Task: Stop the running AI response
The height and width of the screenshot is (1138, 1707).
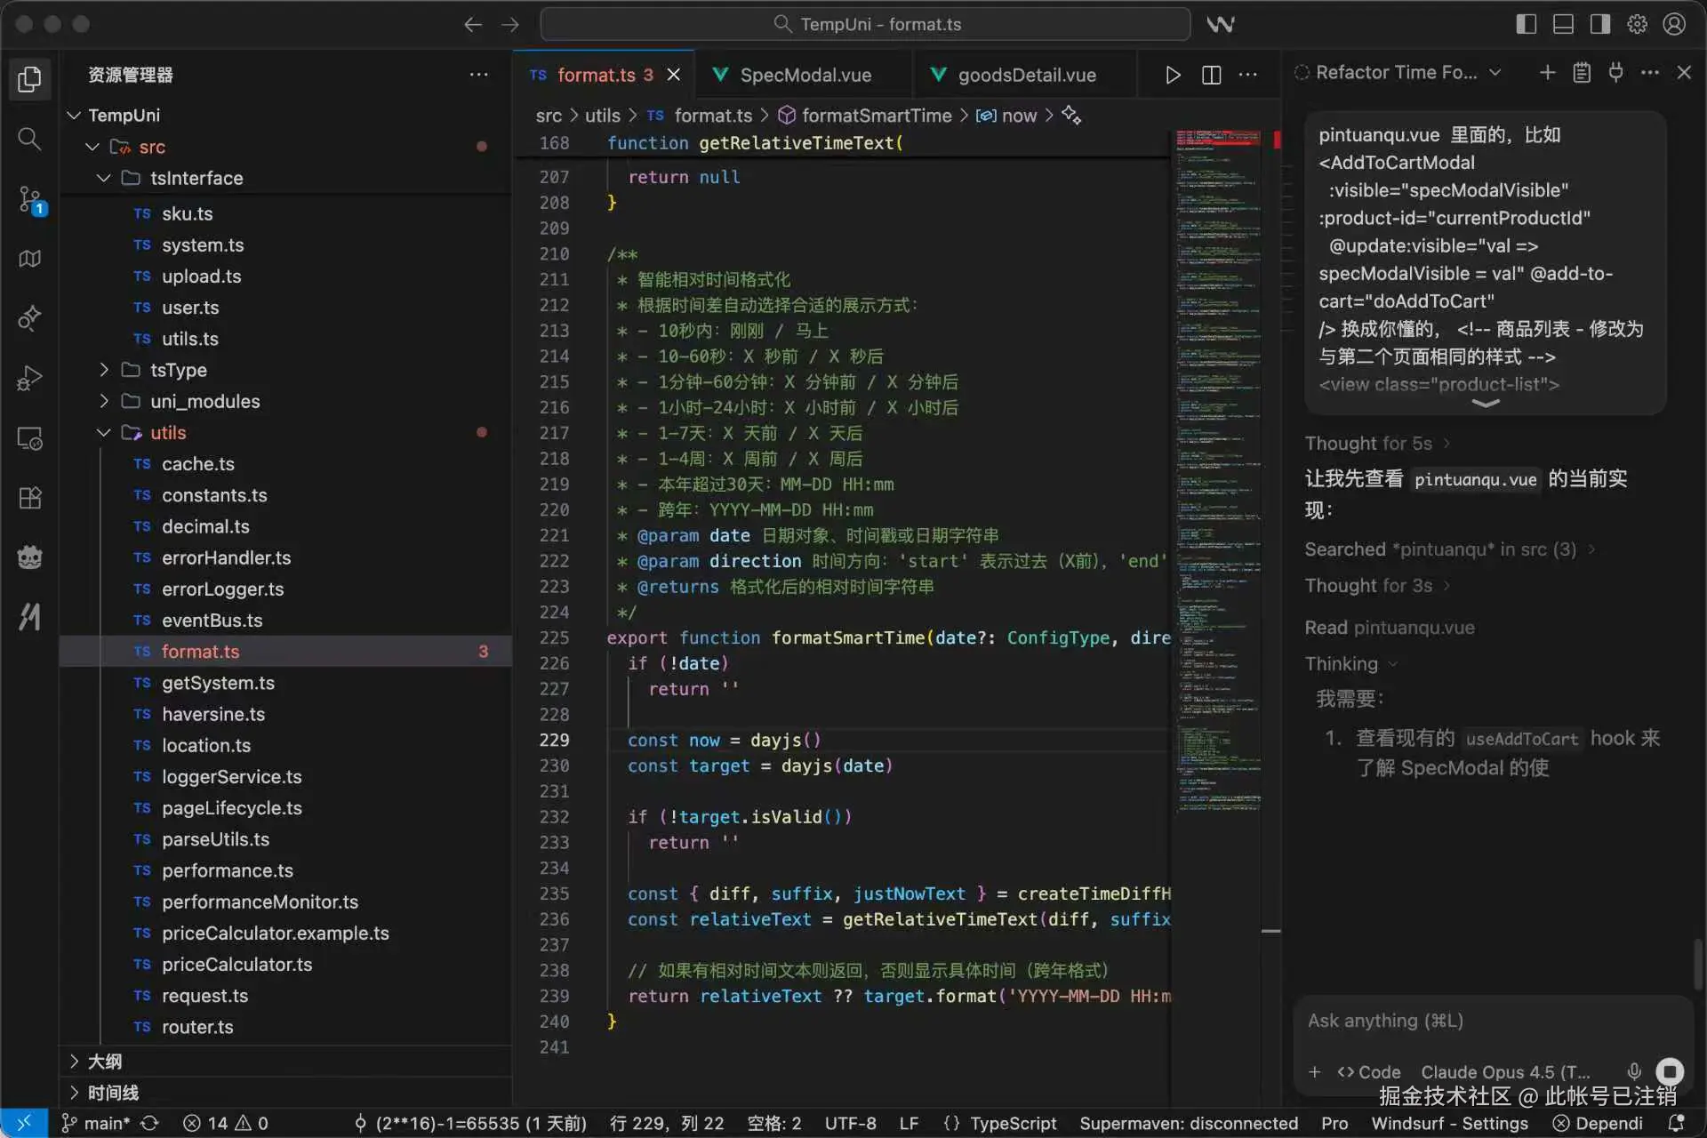Action: coord(1670,1071)
